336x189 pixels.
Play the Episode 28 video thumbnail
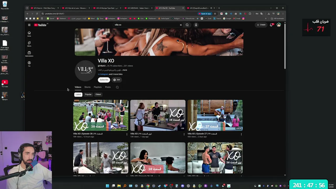coord(101,115)
